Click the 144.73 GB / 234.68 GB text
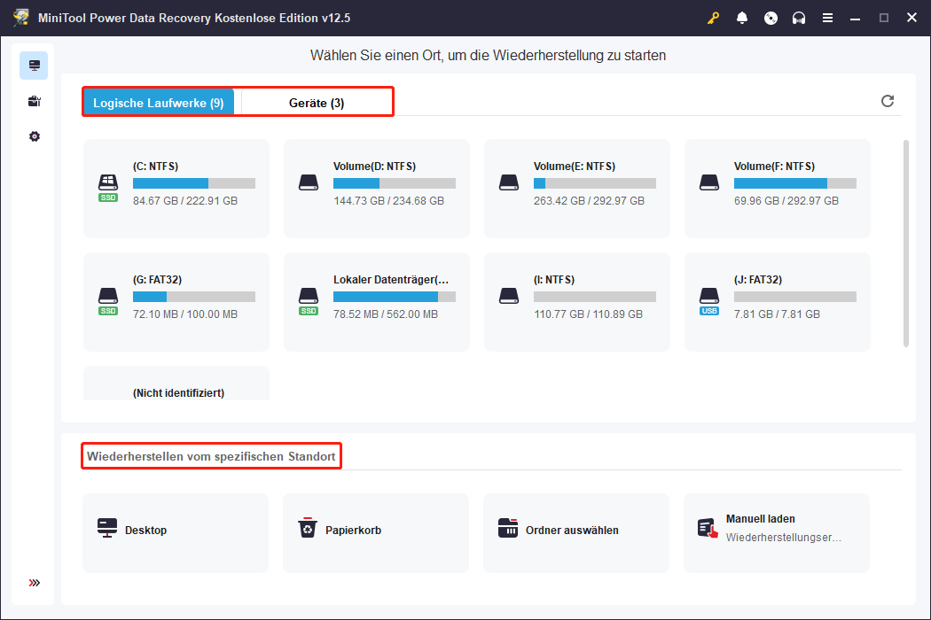 389,200
